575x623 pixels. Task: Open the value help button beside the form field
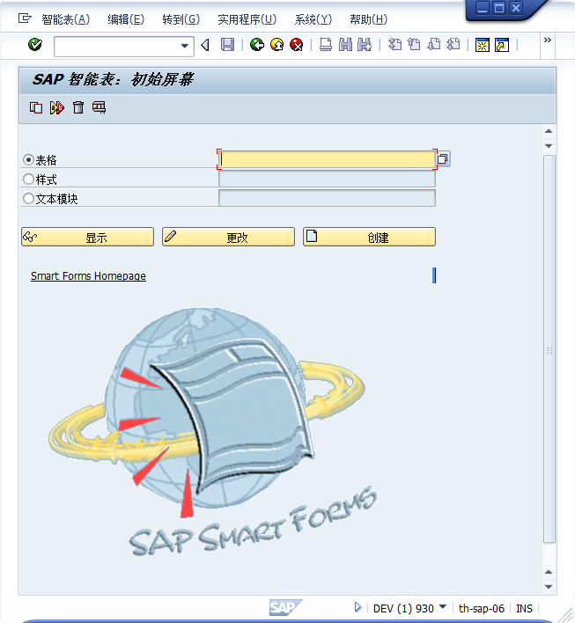pyautogui.click(x=443, y=159)
